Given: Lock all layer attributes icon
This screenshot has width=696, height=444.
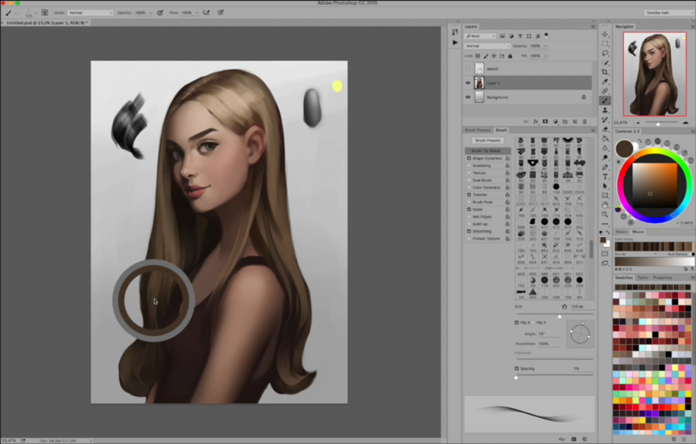Looking at the screenshot, I should point(510,56).
